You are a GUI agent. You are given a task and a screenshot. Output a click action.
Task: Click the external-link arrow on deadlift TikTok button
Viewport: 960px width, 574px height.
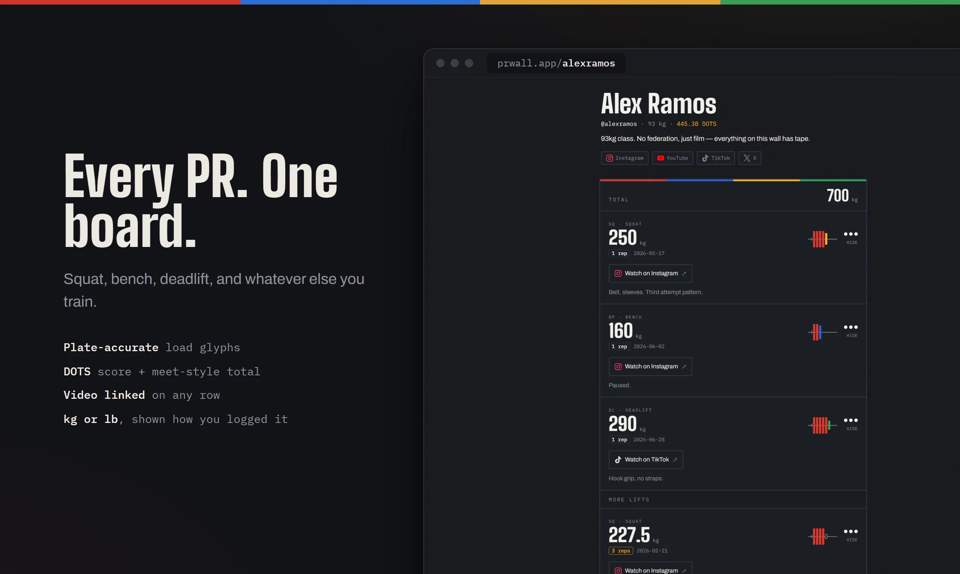(x=675, y=460)
